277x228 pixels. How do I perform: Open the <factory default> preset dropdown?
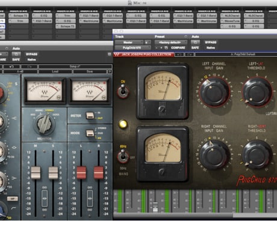pos(170,42)
